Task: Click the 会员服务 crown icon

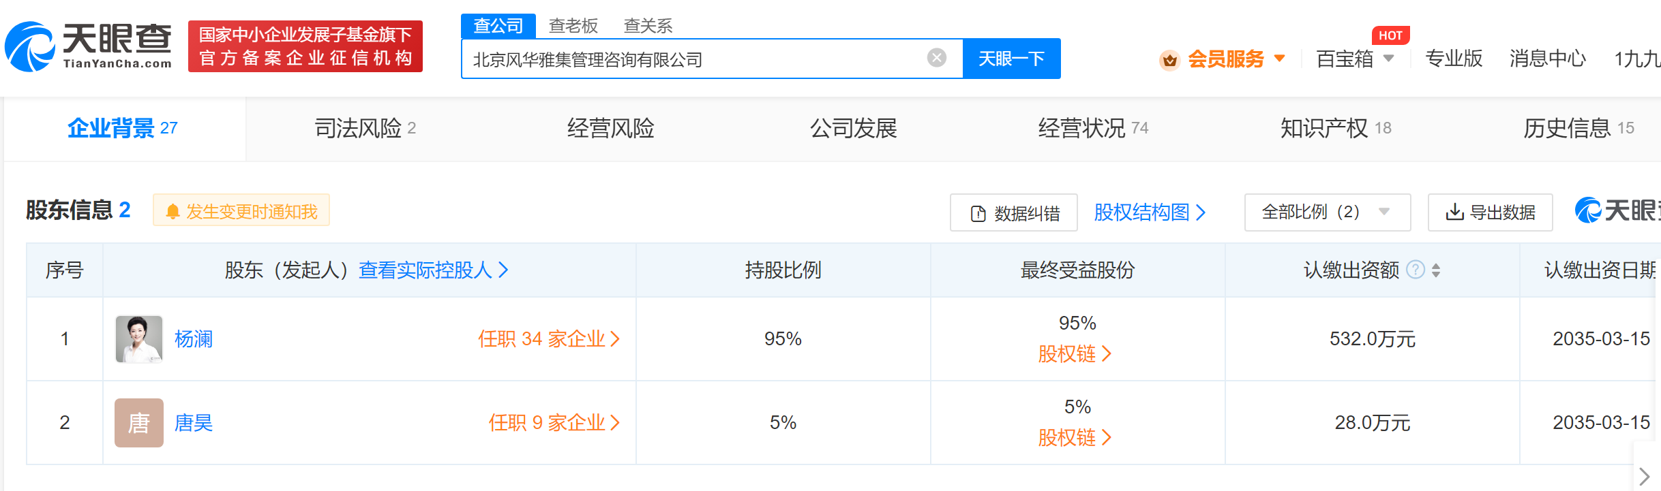Action: click(x=1170, y=60)
